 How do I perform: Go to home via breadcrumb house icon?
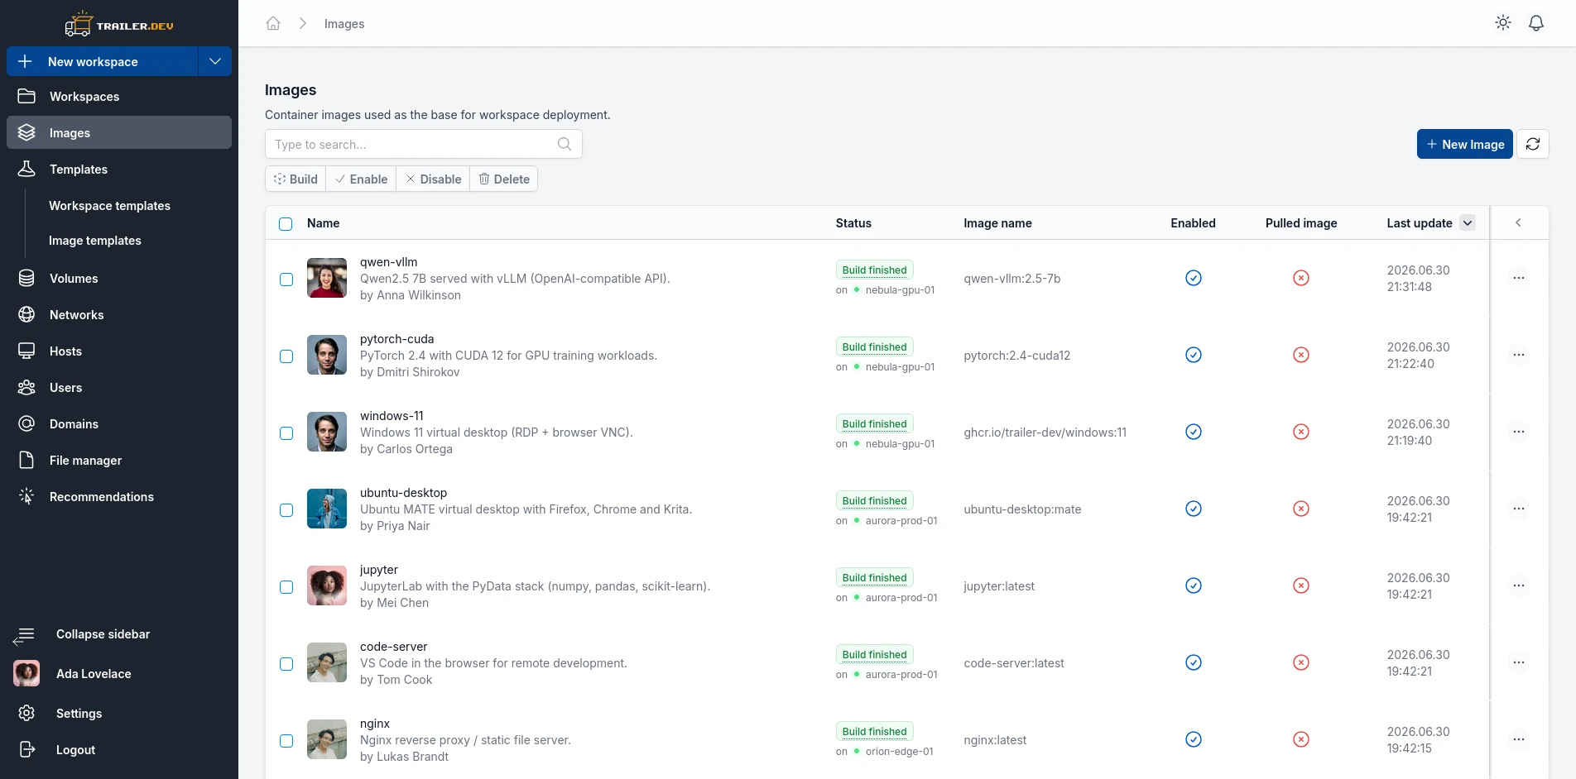tap(273, 23)
